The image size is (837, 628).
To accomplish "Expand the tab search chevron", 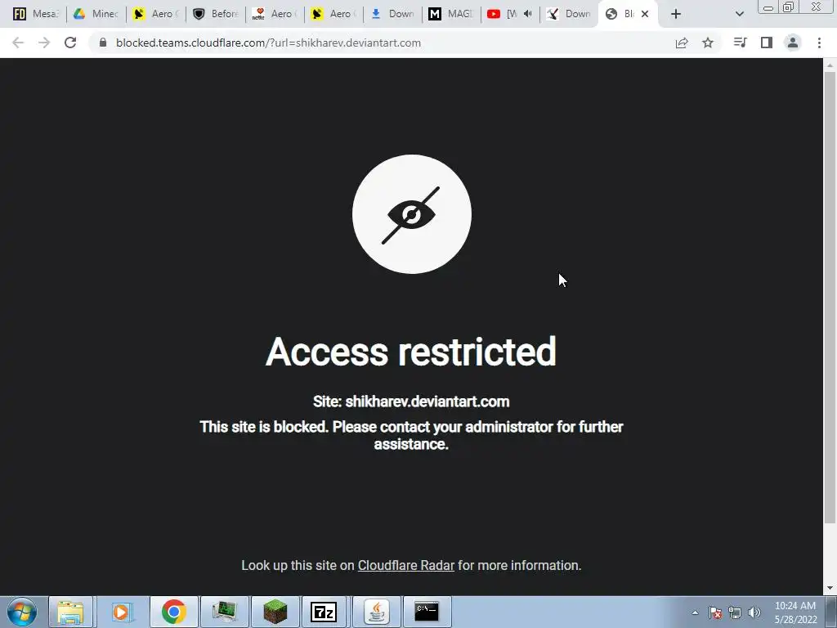I will [x=739, y=14].
